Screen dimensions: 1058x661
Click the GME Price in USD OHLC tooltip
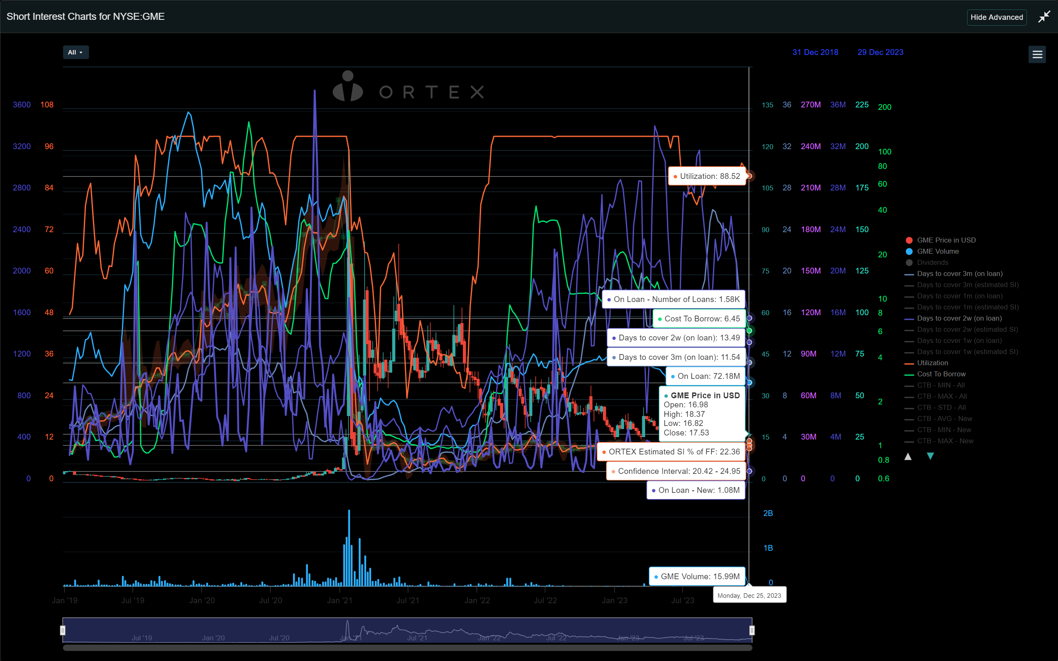point(702,414)
